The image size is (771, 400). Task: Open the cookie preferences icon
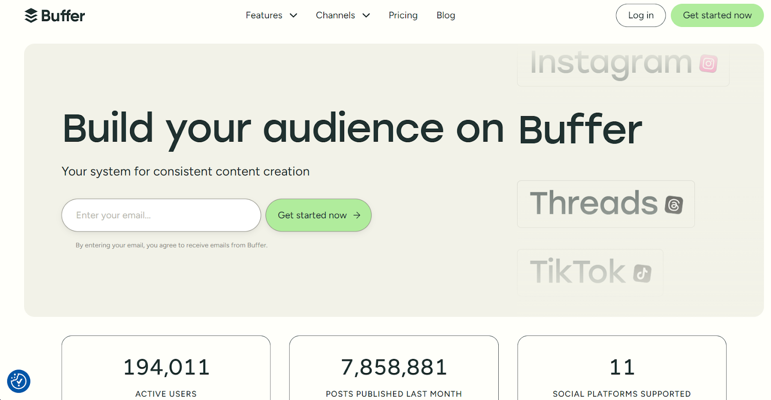click(19, 381)
